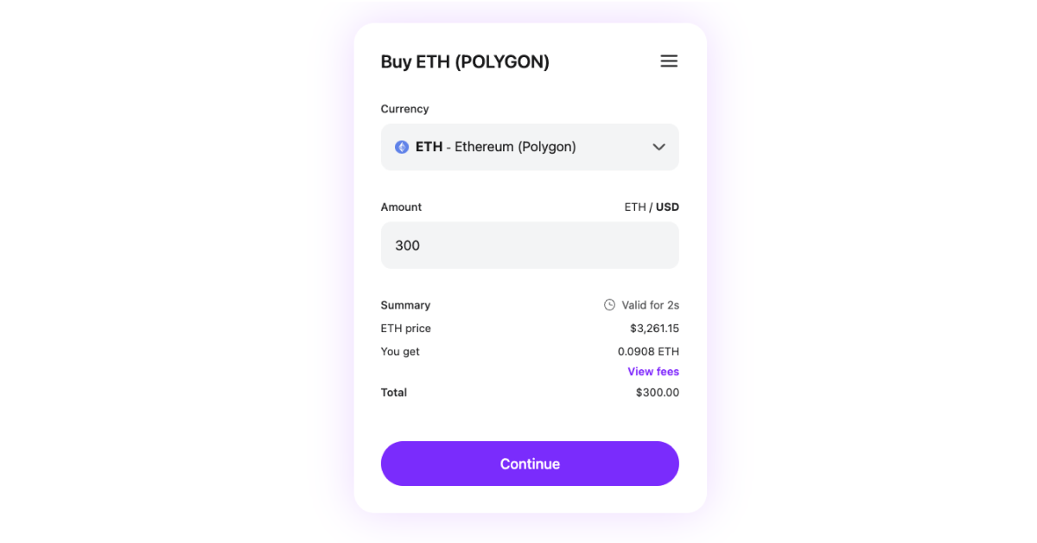Click the $300.00 total value
Viewport: 1037px width, 543px height.
tap(657, 393)
